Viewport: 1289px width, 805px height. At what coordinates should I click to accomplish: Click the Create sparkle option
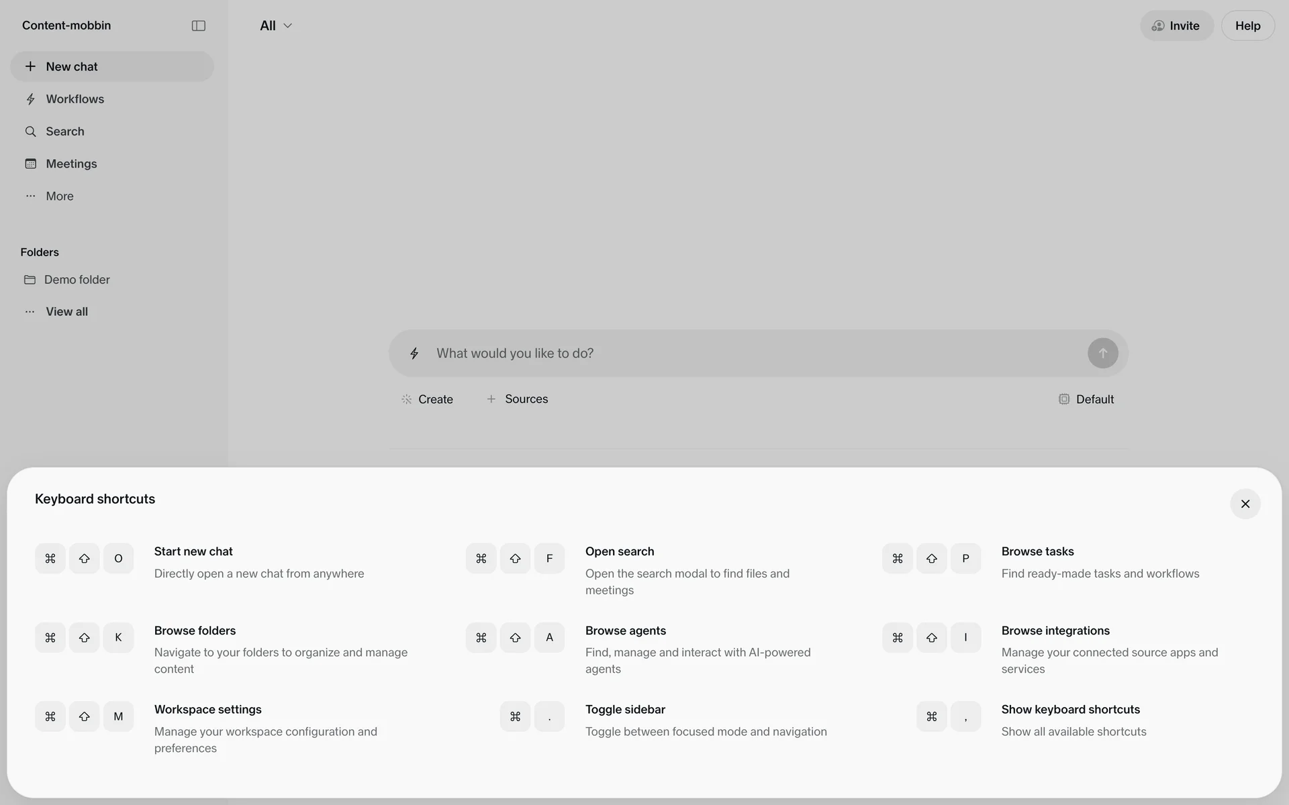pyautogui.click(x=427, y=399)
